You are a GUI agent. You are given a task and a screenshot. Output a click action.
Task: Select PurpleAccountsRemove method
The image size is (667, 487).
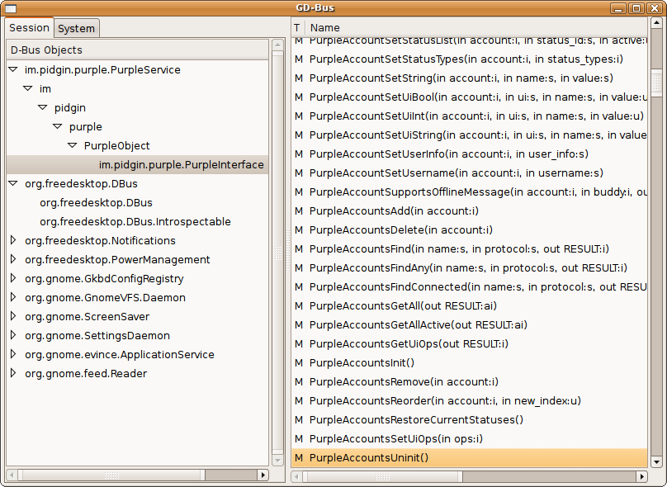(469, 381)
